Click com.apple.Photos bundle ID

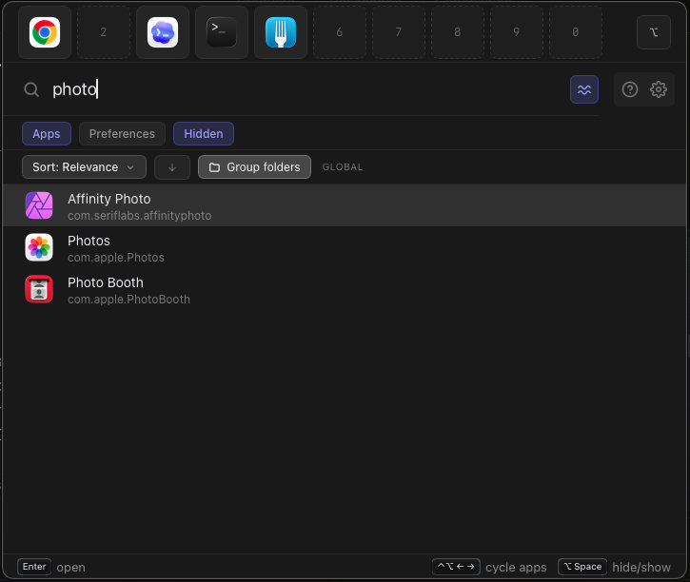116,258
